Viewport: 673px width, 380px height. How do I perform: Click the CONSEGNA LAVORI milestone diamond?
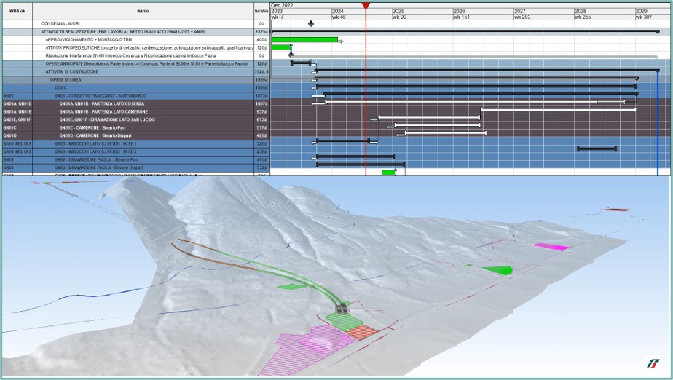(312, 24)
